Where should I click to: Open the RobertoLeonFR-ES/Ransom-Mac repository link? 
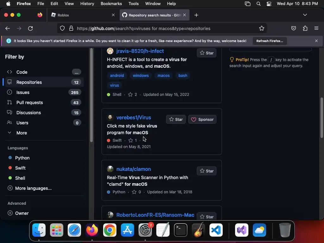point(155,215)
